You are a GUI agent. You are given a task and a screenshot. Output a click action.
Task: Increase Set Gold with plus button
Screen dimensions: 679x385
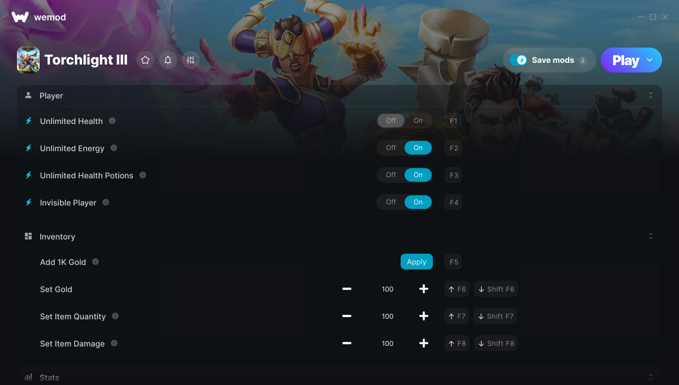(x=424, y=289)
